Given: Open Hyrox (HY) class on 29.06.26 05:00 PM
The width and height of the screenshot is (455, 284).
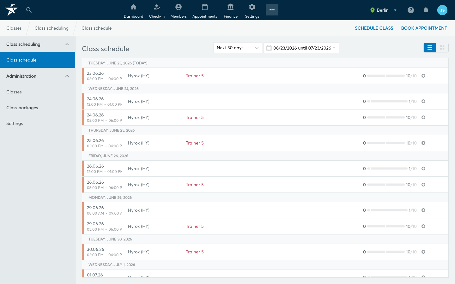Looking at the screenshot, I should pos(139,226).
